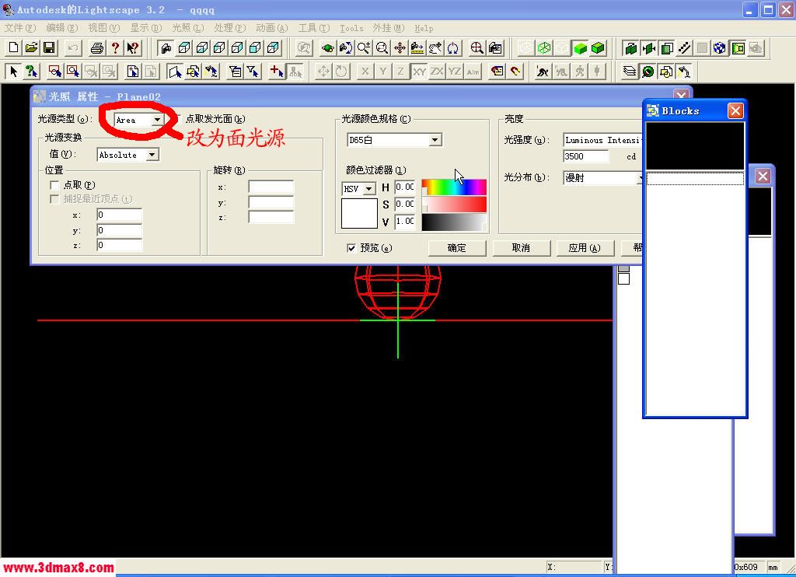Create a new file with toolbar icon
Viewport: 796px width, 577px height.
coord(14,47)
